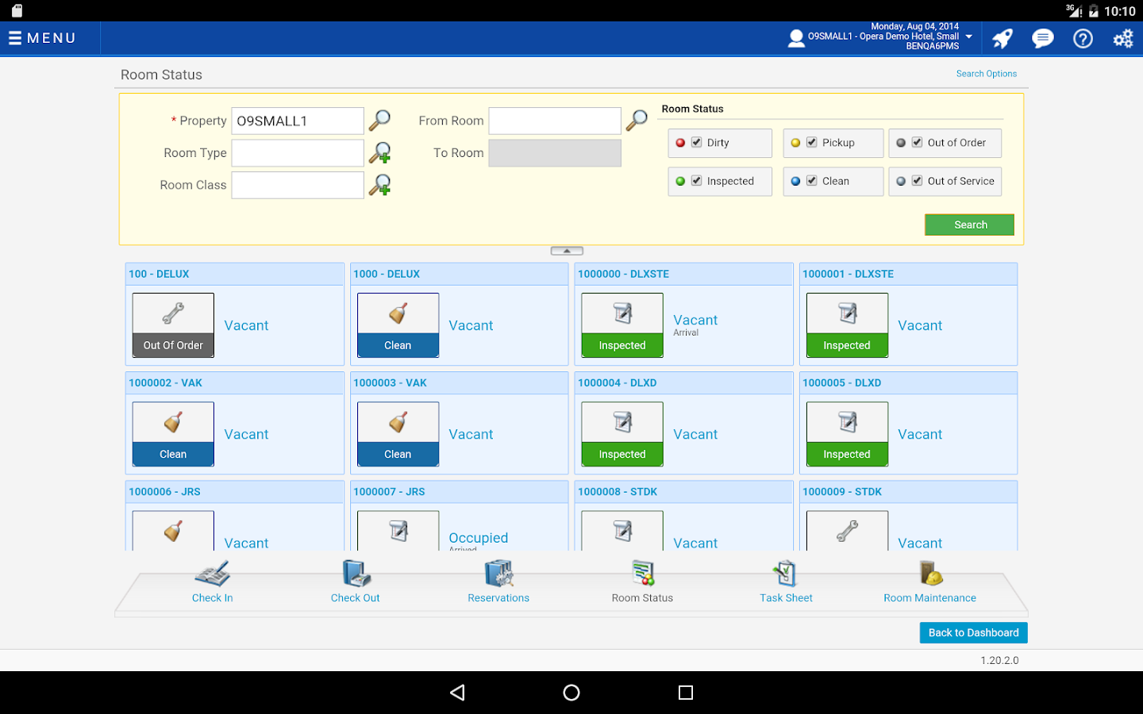1143x714 pixels.
Task: Open Room Status from bottom bar
Action: pos(642,582)
